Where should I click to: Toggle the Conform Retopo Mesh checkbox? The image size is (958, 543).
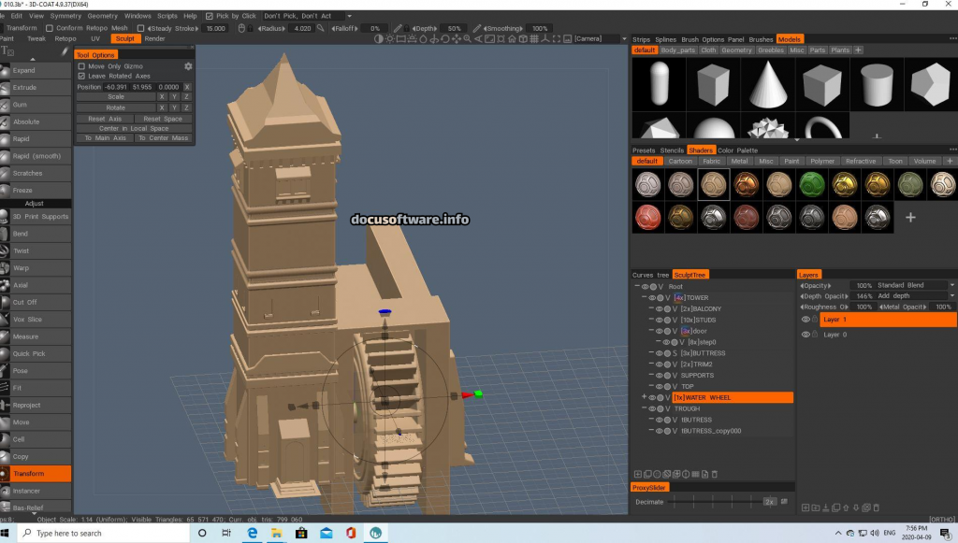[50, 28]
